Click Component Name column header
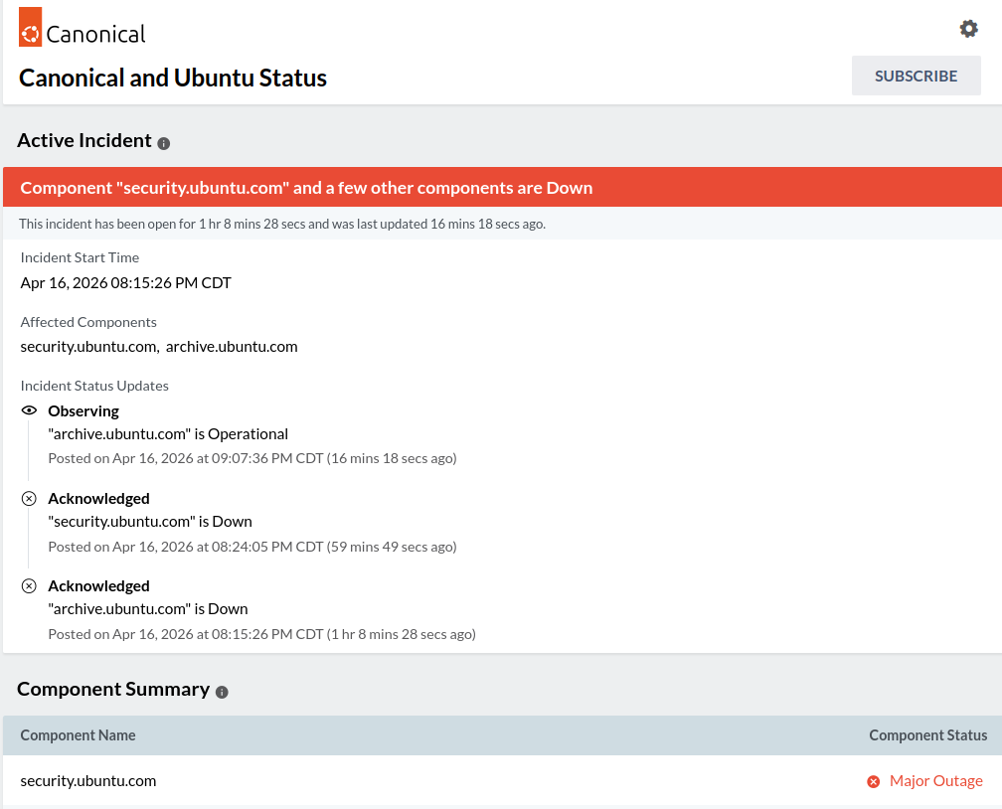The height and width of the screenshot is (809, 1002). pyautogui.click(x=78, y=735)
